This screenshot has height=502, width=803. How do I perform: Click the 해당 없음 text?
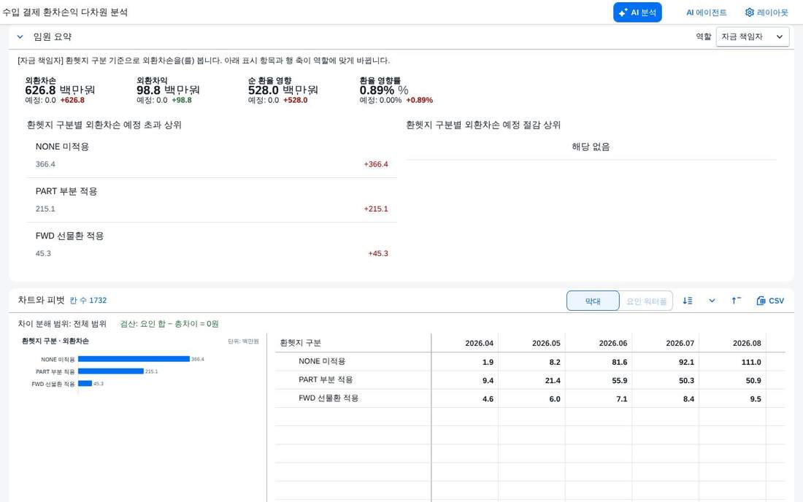pyautogui.click(x=591, y=147)
